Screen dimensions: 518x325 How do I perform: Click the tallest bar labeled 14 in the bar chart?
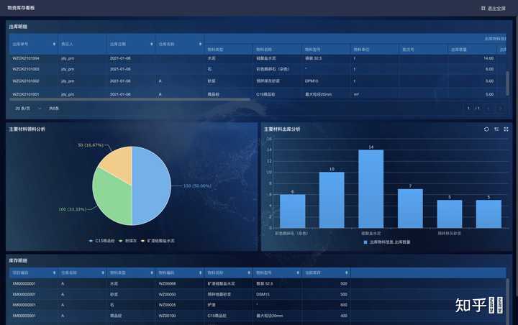371,188
